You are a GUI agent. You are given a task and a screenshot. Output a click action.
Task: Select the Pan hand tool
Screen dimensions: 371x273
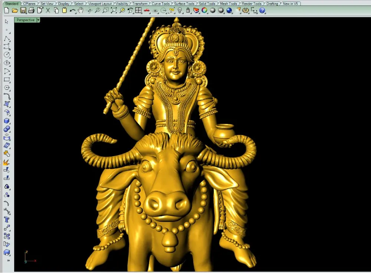coord(81,10)
